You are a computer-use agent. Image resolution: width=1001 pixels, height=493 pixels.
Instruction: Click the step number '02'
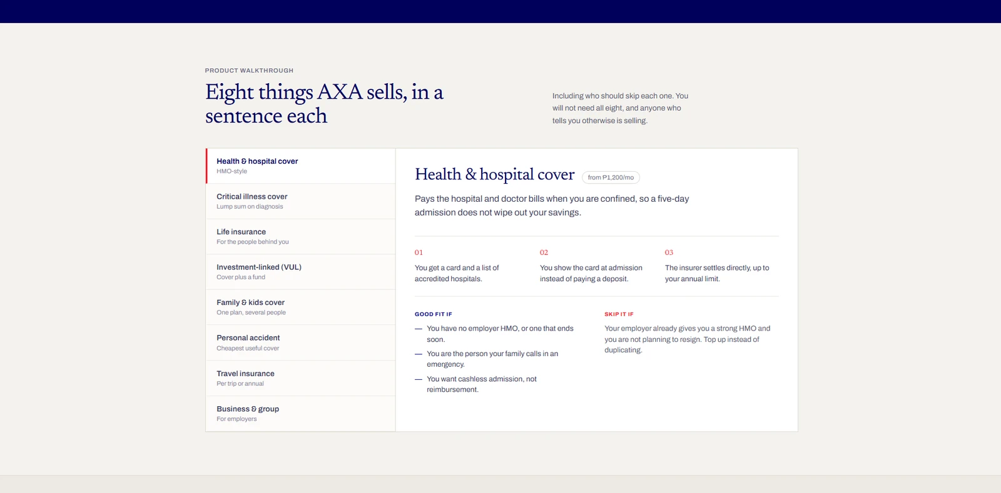tap(544, 252)
